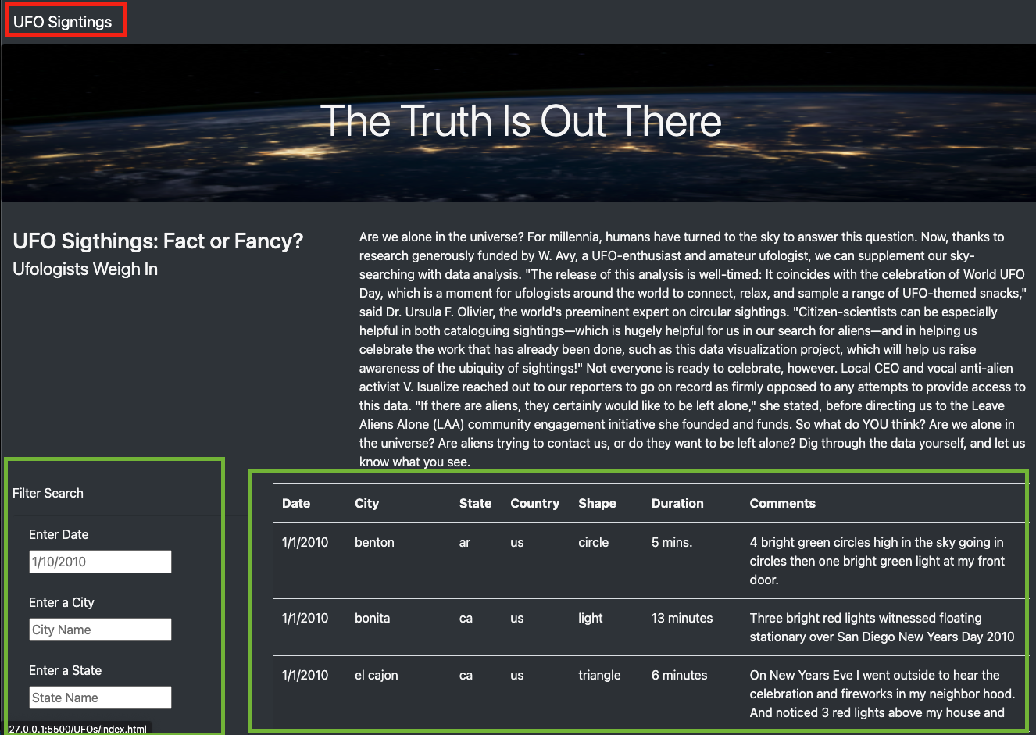Select the Shape column header
Screen dimensions: 1036x735
(597, 503)
